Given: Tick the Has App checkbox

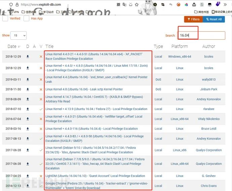Looking at the screenshot, I should 26,18.
